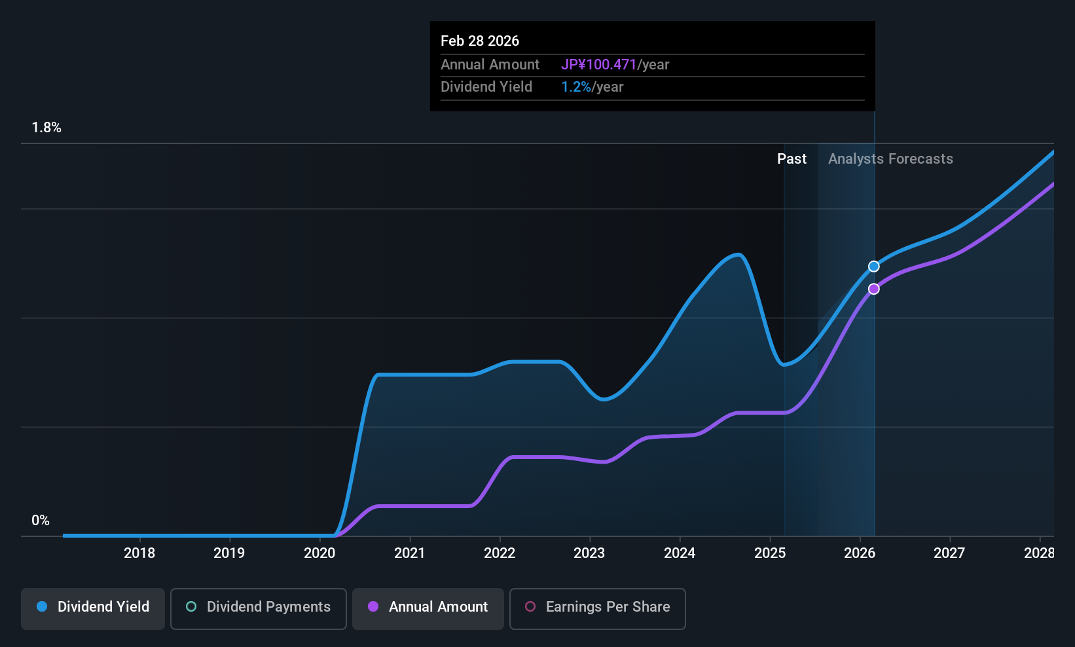Click the 2018 x-axis label
This screenshot has width=1075, height=647.
pos(139,553)
